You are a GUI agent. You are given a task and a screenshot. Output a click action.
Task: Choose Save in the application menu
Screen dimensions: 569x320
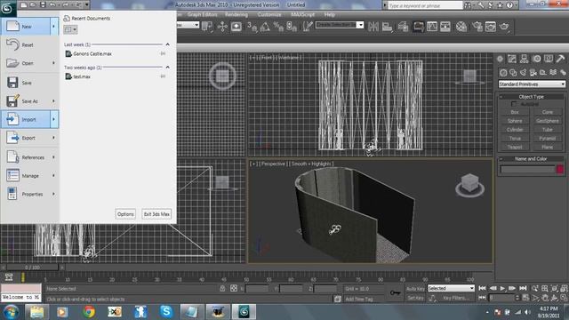pos(29,83)
